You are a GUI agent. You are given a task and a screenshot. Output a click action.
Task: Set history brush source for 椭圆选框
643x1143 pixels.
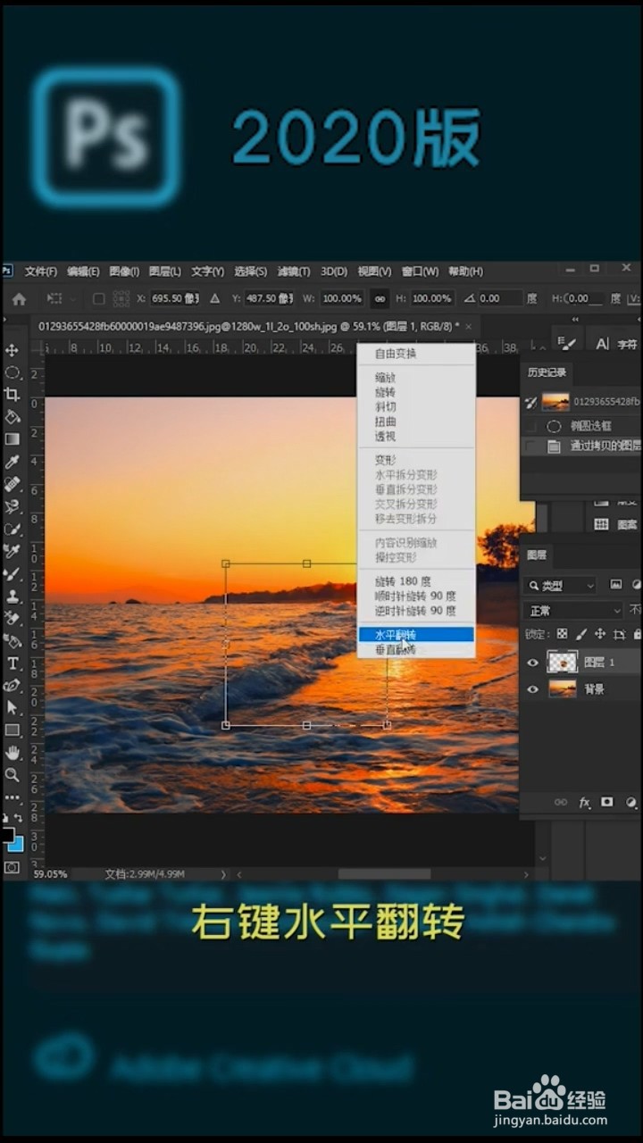pyautogui.click(x=532, y=426)
